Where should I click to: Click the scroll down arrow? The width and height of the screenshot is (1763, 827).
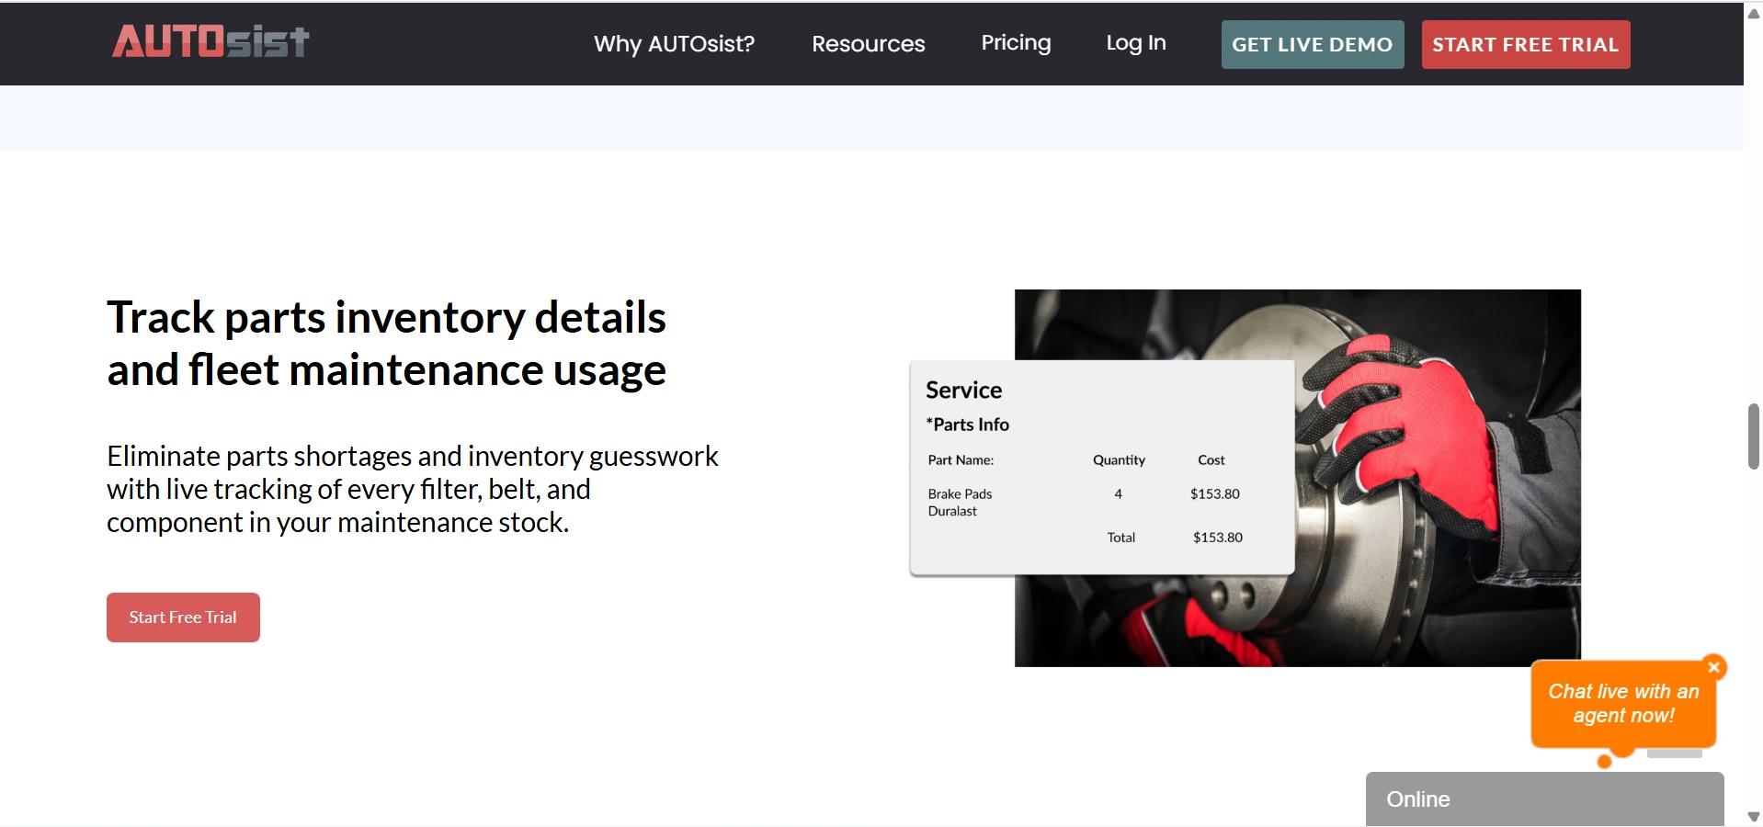pos(1753,816)
